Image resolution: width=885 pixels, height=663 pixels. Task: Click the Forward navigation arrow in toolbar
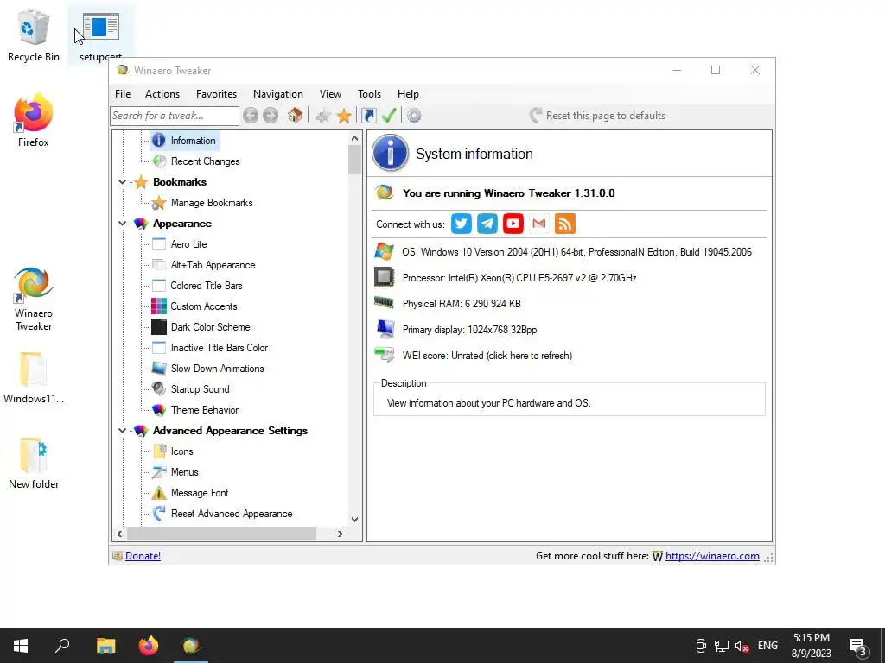click(x=271, y=116)
